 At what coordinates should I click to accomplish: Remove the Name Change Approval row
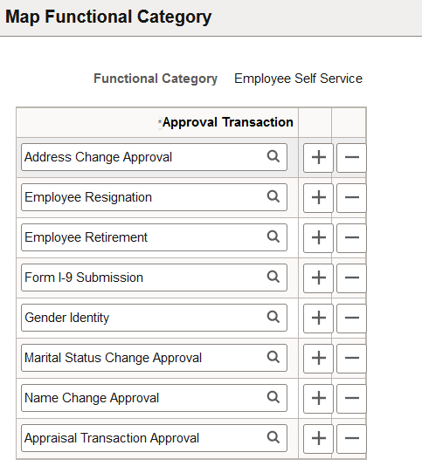pos(351,399)
